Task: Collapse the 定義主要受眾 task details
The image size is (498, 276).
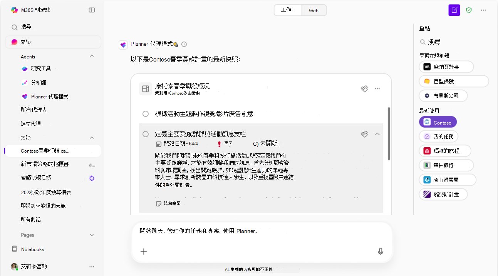Action: [377, 134]
